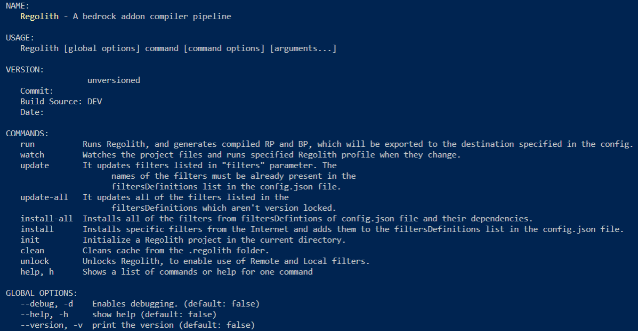The height and width of the screenshot is (331, 638).
Task: Click the 'clean' command word
Action: pos(32,251)
